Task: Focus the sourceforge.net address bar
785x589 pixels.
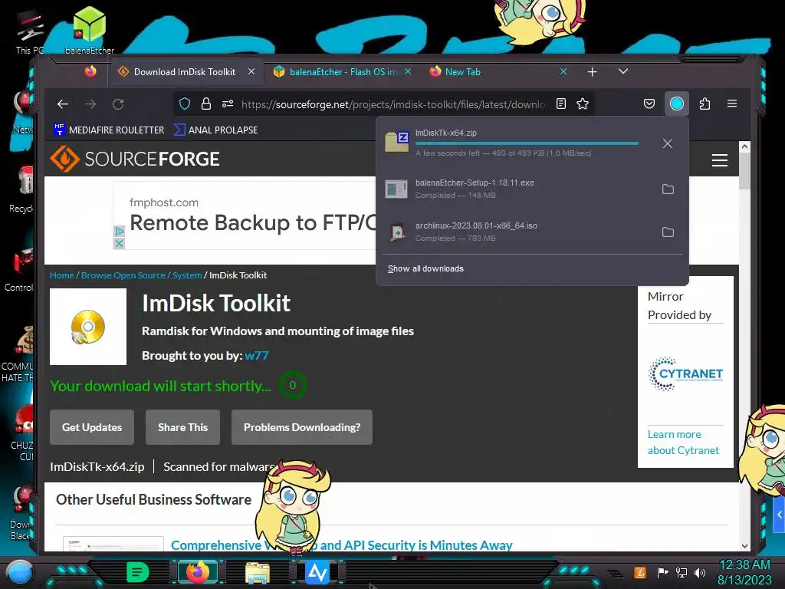Action: coord(393,104)
